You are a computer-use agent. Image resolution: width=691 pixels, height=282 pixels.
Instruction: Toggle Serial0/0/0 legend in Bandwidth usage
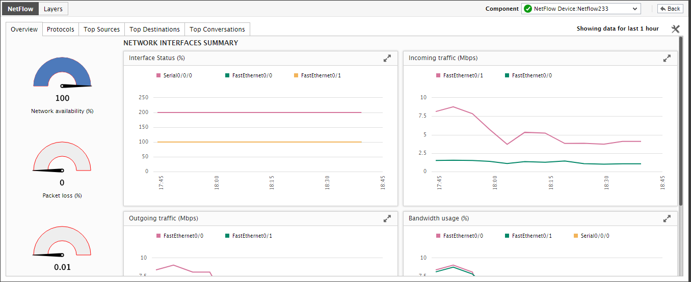point(592,236)
